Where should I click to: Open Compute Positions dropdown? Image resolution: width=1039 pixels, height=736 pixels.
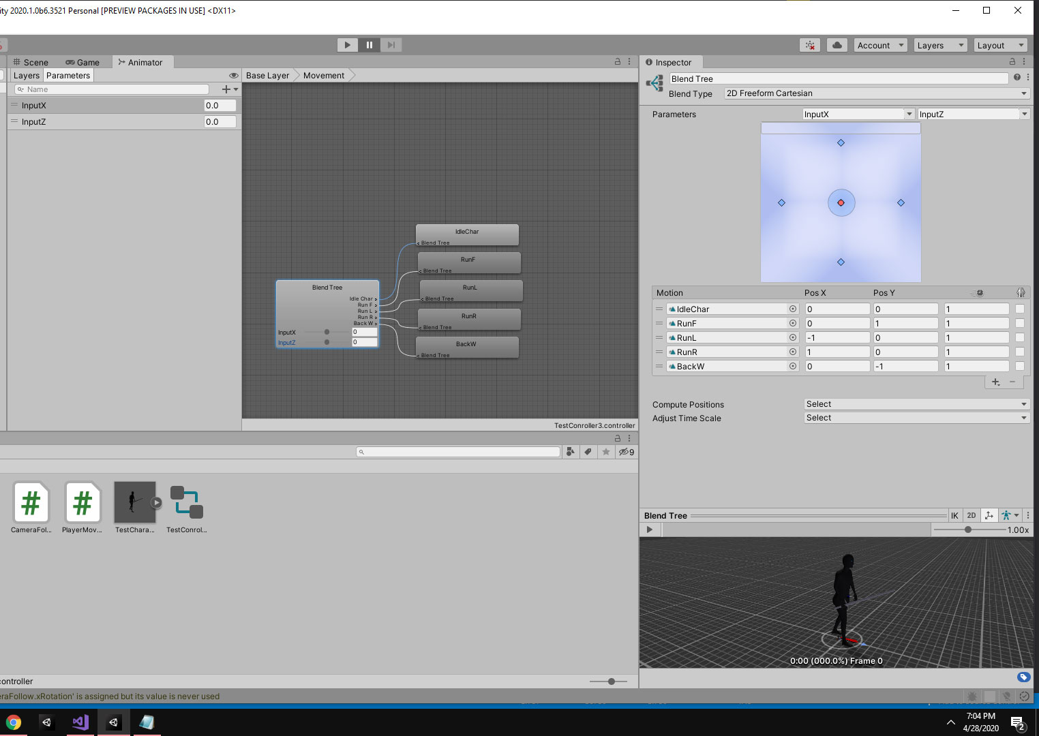(917, 404)
